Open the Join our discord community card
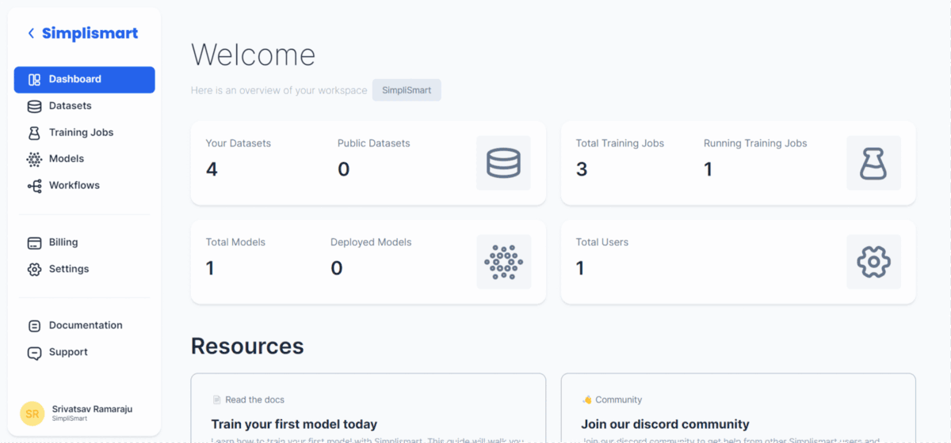The image size is (951, 443). (738, 408)
